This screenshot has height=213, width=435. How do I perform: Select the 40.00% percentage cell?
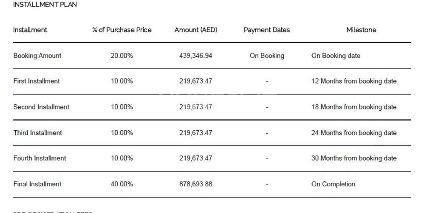click(122, 184)
